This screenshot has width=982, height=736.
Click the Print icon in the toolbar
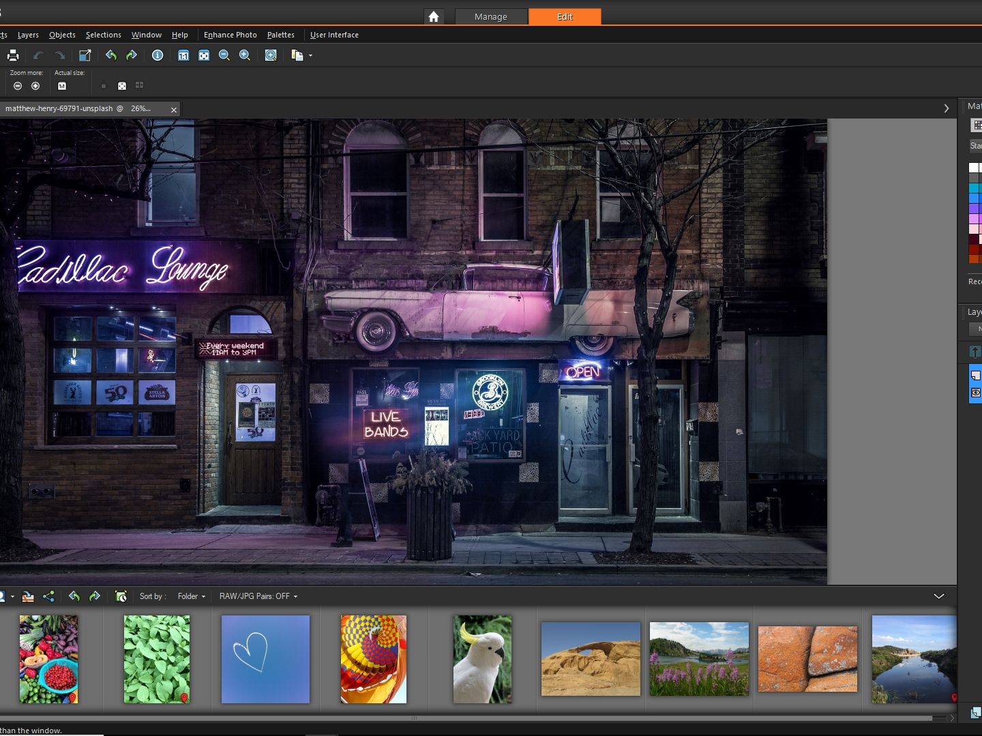point(13,55)
